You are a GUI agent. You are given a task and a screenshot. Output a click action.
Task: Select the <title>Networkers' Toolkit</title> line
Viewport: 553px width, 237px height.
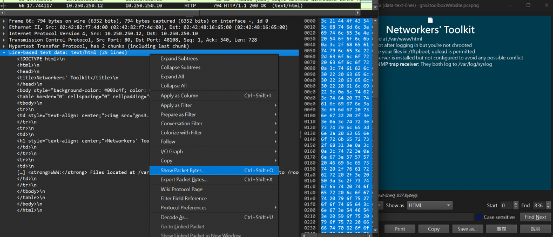point(68,78)
